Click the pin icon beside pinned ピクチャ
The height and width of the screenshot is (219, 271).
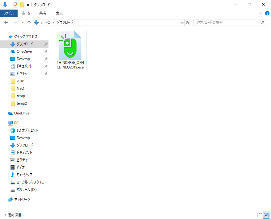(46, 74)
